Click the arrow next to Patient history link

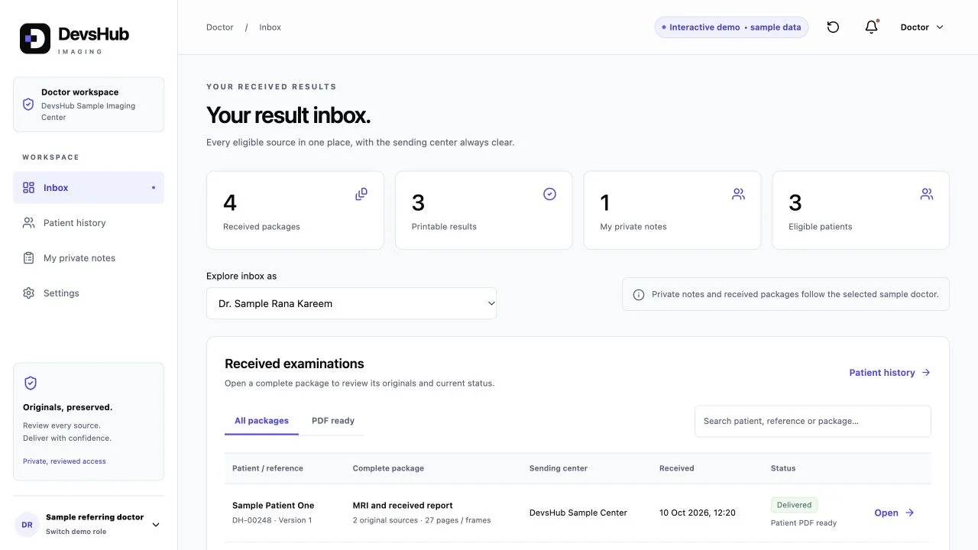(x=926, y=373)
